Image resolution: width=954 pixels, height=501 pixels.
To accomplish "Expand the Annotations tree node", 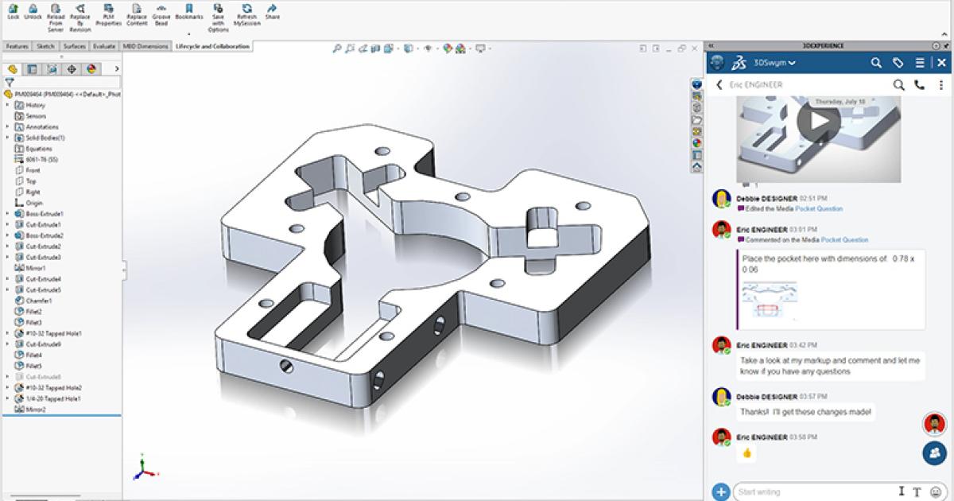I will click(8, 127).
